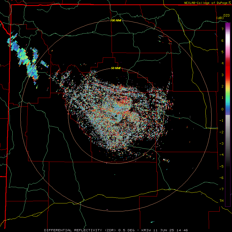232x232 pixels.
Task: Select the -1 dB tick label
Action: click(221, 121)
